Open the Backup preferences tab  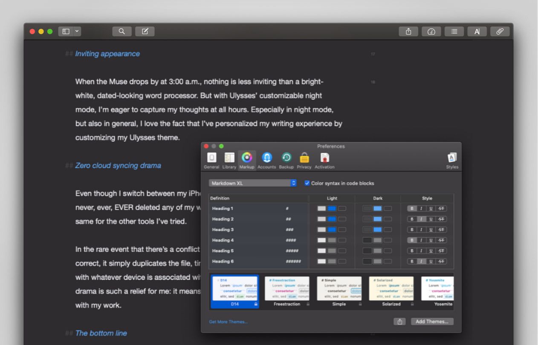tap(286, 161)
